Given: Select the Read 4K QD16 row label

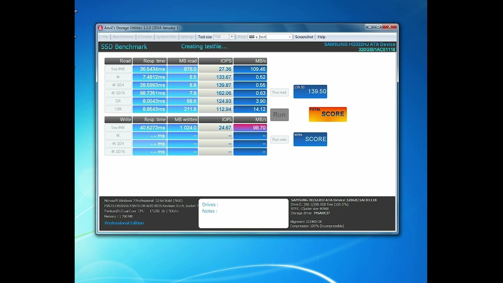Looking at the screenshot, I should click(118, 93).
